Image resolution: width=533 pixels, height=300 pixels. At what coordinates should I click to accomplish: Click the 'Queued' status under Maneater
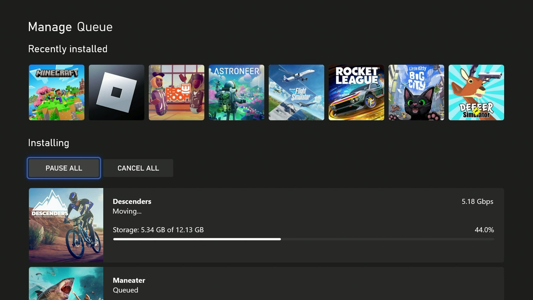coord(125,290)
